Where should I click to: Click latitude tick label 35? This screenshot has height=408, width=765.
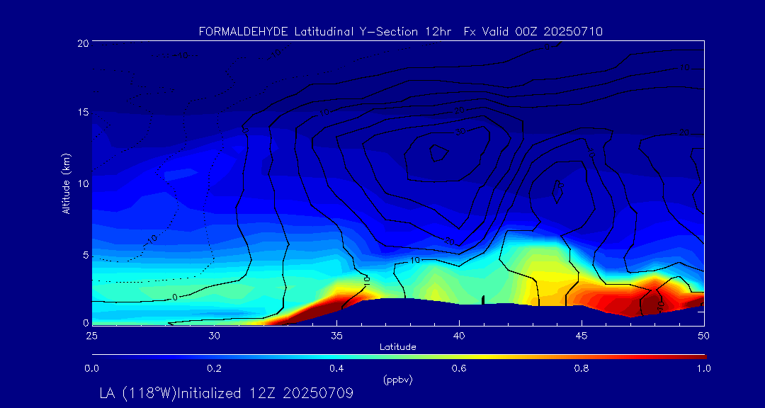point(336,336)
